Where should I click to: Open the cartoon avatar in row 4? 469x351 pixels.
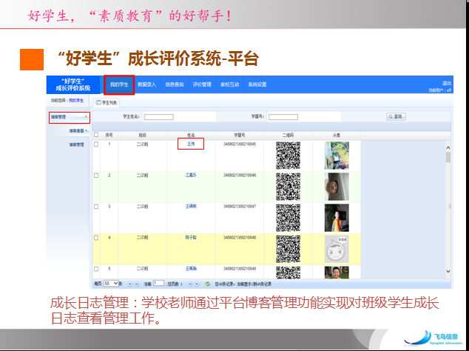point(337,249)
